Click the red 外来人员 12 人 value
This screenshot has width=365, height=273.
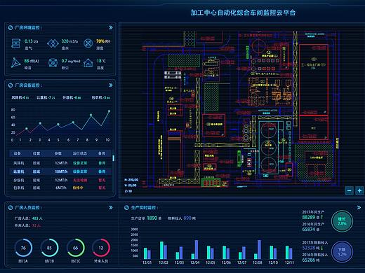36,225
